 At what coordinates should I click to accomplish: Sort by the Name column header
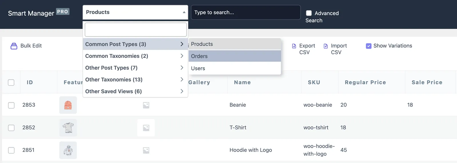[242, 82]
